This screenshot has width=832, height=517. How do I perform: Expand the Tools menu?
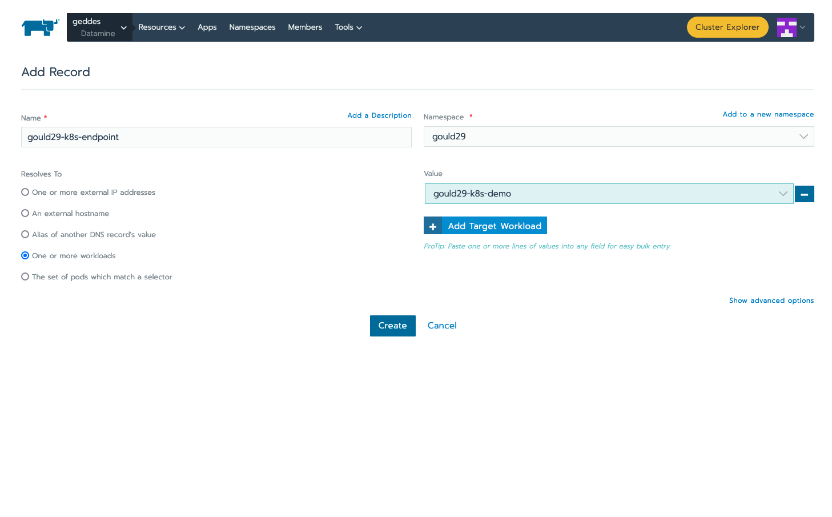pyautogui.click(x=348, y=27)
